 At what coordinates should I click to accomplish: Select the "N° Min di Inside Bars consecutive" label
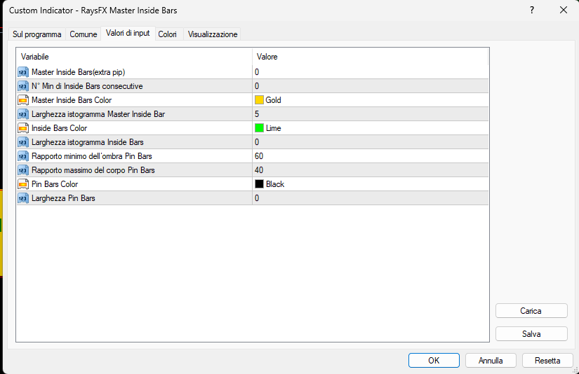87,86
